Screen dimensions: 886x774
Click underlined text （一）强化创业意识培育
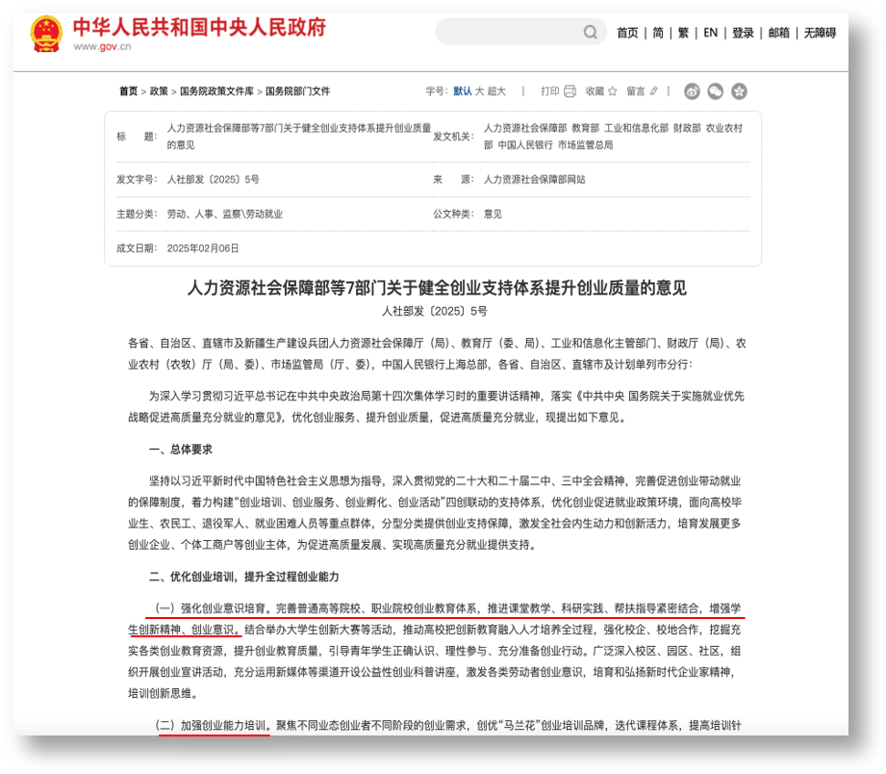click(x=214, y=608)
